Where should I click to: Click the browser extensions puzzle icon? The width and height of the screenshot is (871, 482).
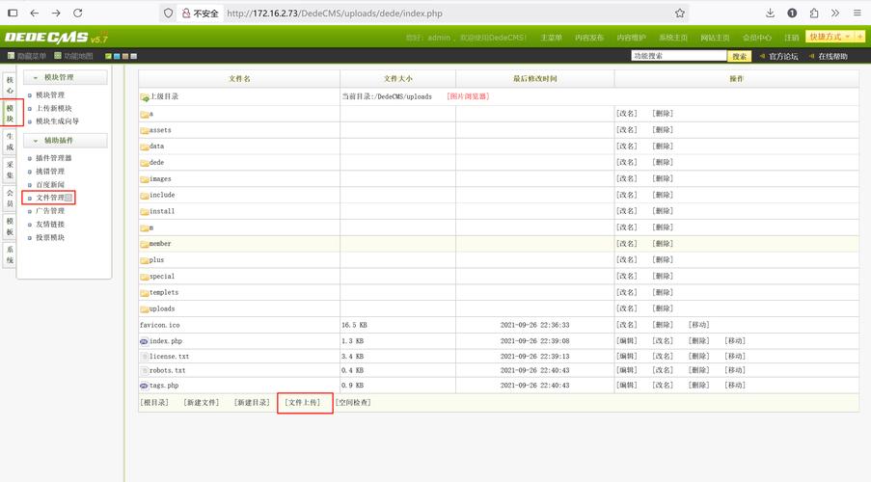pyautogui.click(x=814, y=13)
